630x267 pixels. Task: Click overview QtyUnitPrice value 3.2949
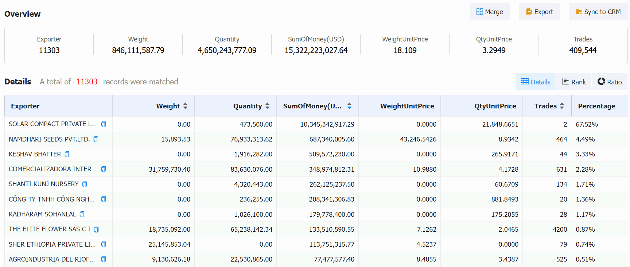tap(494, 50)
